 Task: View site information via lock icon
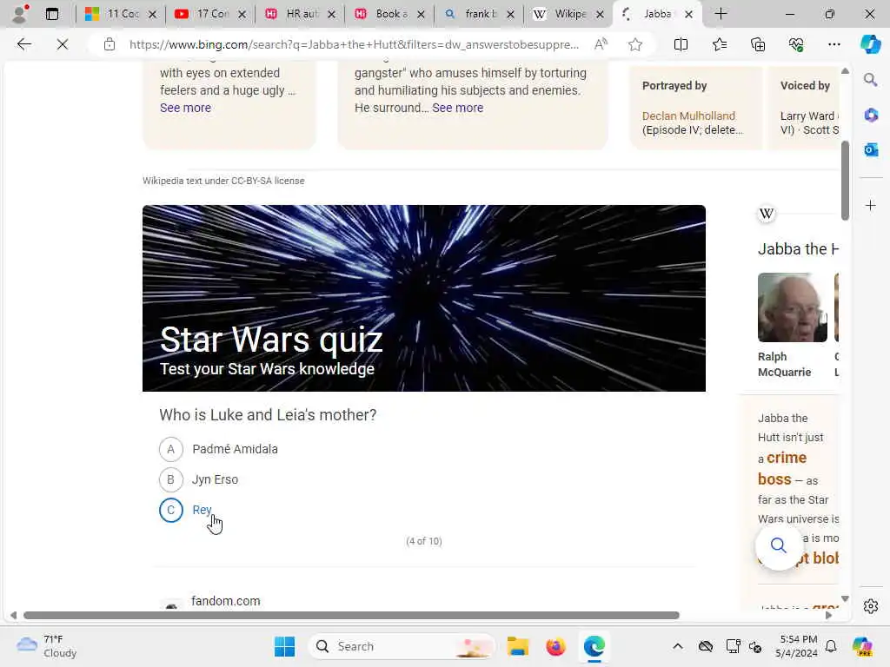pos(110,44)
